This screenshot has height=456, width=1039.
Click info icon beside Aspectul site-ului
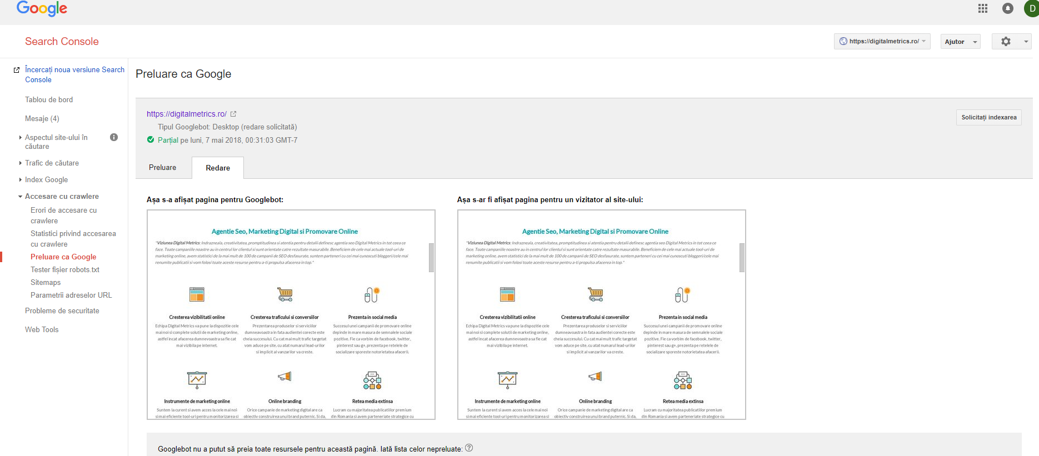tap(114, 137)
